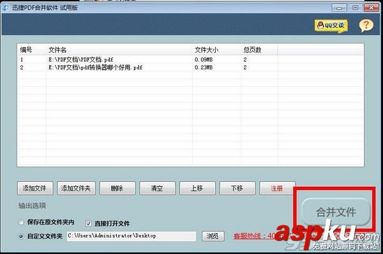Browse output folder with 浏览 button

213,236
